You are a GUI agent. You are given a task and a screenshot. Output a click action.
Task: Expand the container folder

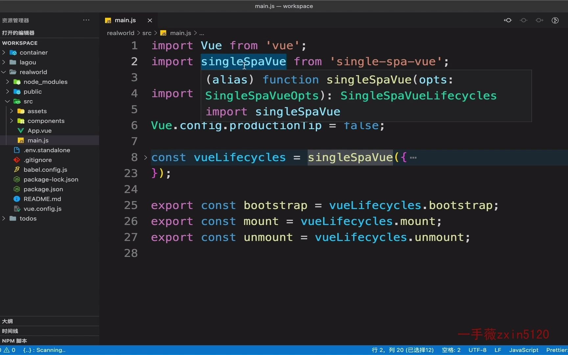4,53
